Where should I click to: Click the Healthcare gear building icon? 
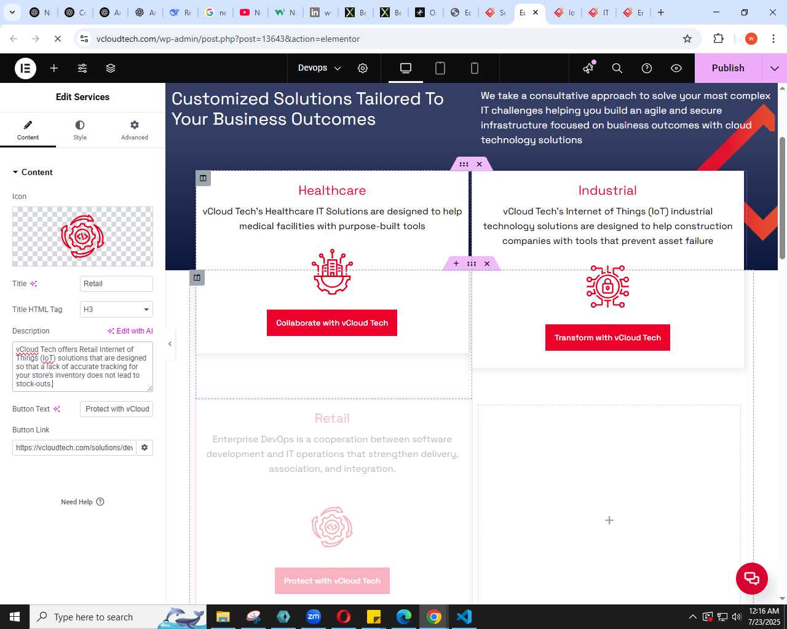pos(332,272)
